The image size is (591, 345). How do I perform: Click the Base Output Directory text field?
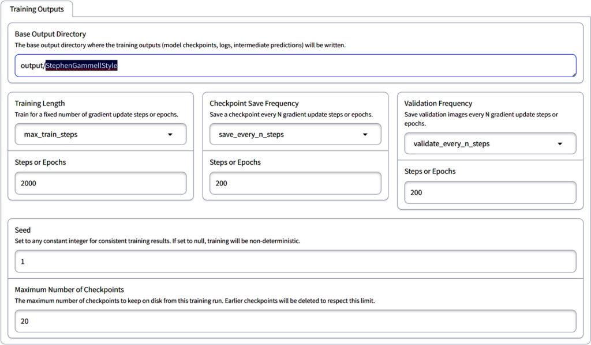point(295,66)
